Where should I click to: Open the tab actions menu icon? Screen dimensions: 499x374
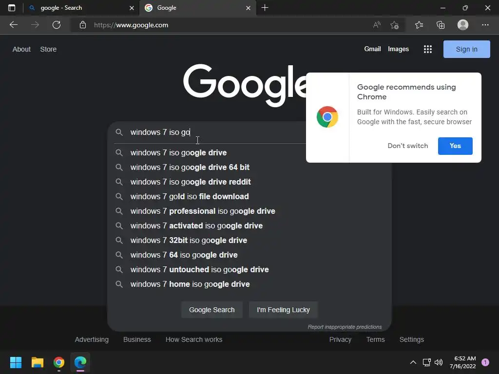coord(12,8)
